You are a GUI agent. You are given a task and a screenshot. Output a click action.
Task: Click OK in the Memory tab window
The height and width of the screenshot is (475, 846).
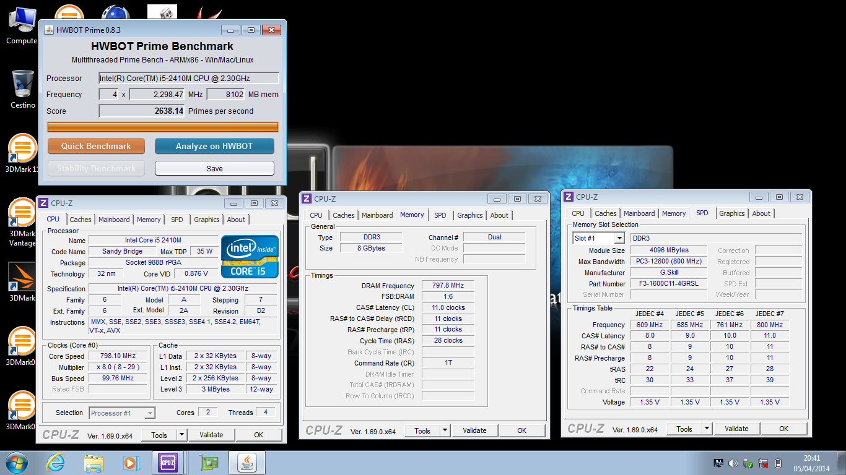tap(522, 430)
